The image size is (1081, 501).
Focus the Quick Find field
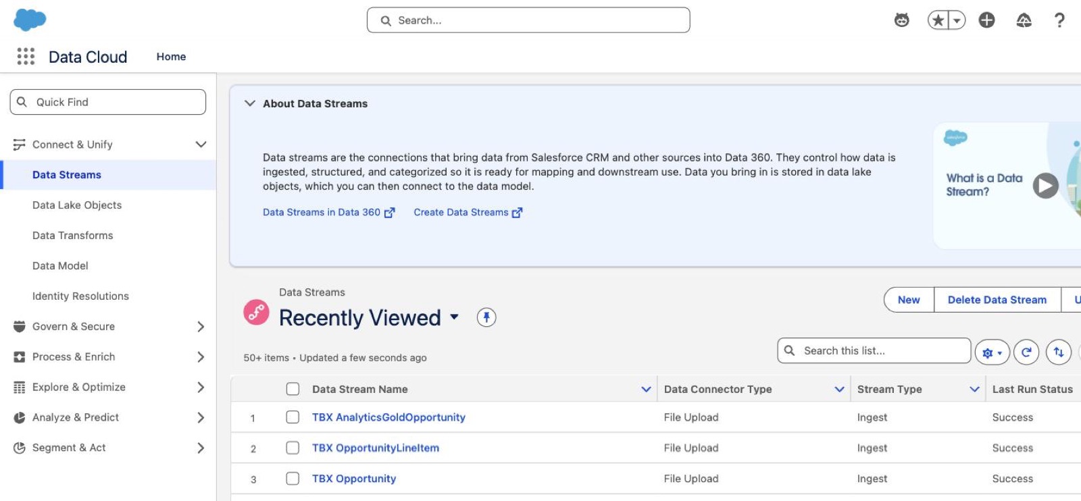[108, 102]
